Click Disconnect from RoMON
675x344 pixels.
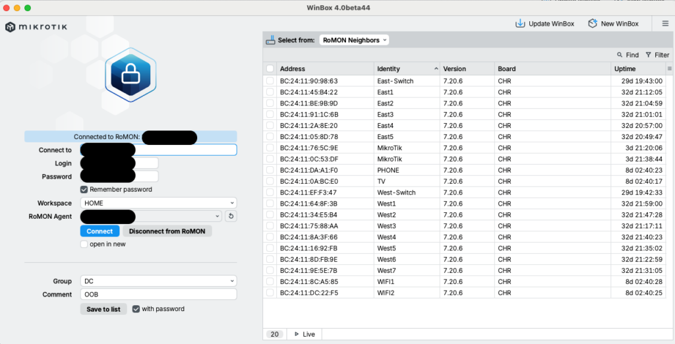(167, 231)
